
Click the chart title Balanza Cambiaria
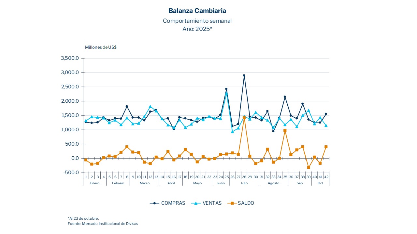pyautogui.click(x=197, y=11)
